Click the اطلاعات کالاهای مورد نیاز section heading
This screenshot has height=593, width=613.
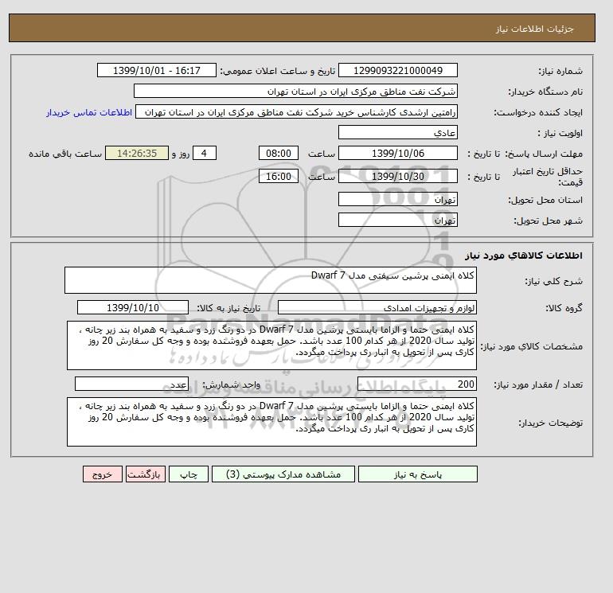(x=524, y=256)
